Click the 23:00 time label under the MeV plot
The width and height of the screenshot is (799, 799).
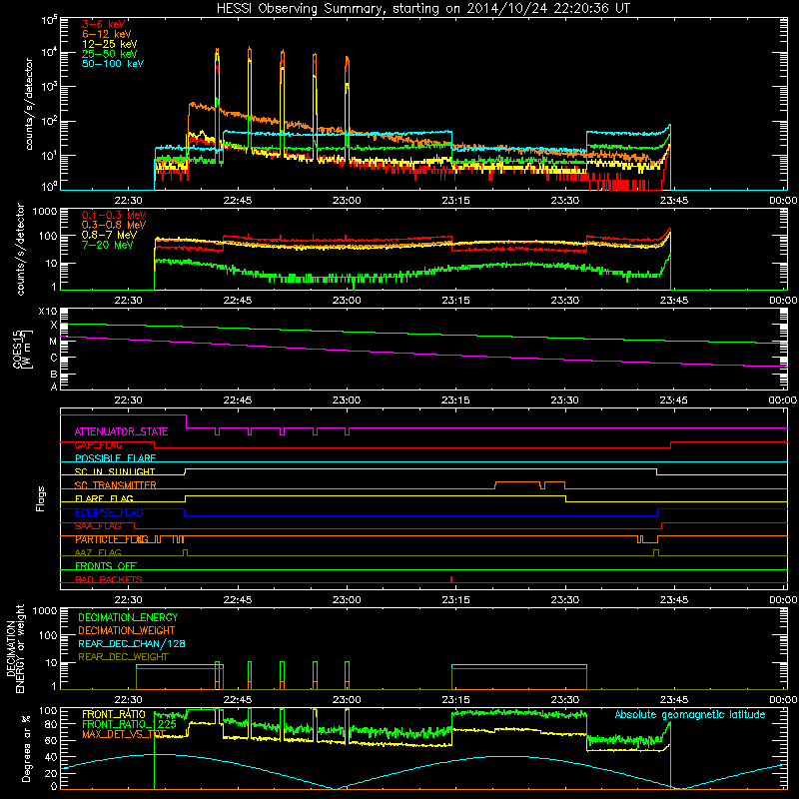pyautogui.click(x=347, y=301)
